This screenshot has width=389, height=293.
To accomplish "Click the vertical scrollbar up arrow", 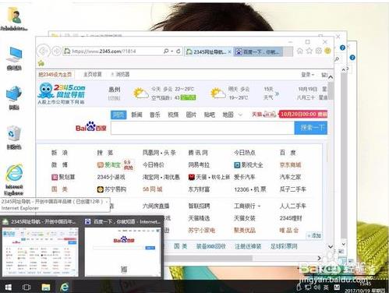I will click(x=331, y=77).
